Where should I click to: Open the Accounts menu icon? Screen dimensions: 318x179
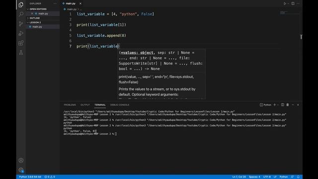click(x=21, y=160)
